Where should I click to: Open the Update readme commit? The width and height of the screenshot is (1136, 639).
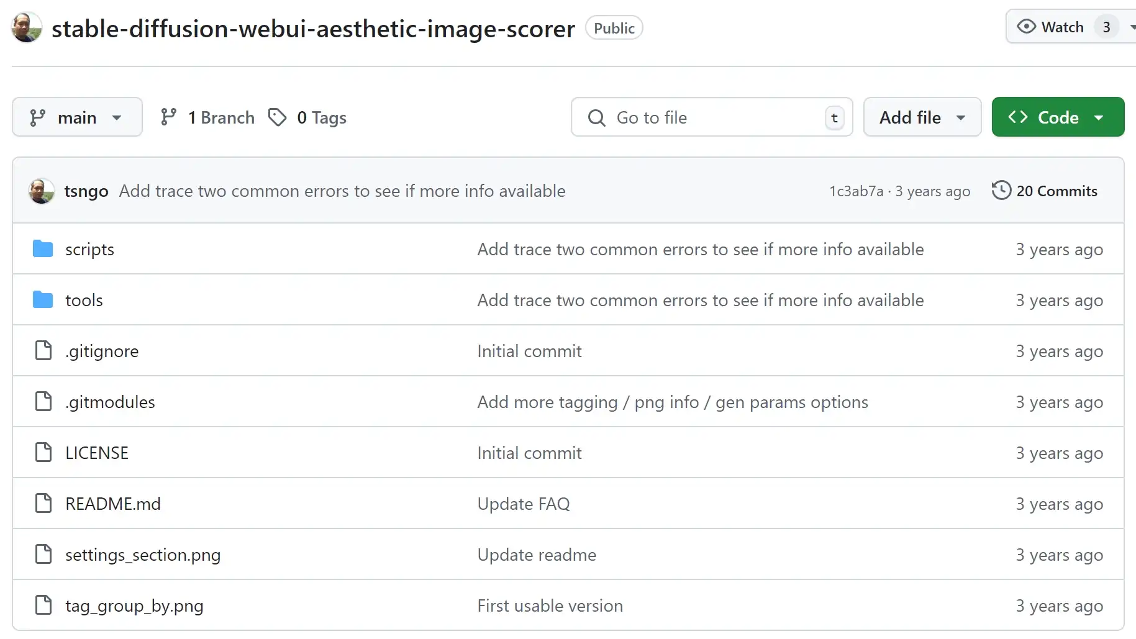pyautogui.click(x=537, y=555)
